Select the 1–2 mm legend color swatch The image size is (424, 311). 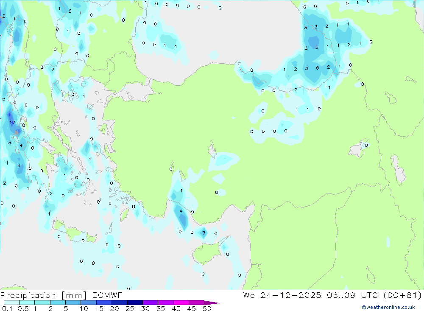tap(42, 303)
